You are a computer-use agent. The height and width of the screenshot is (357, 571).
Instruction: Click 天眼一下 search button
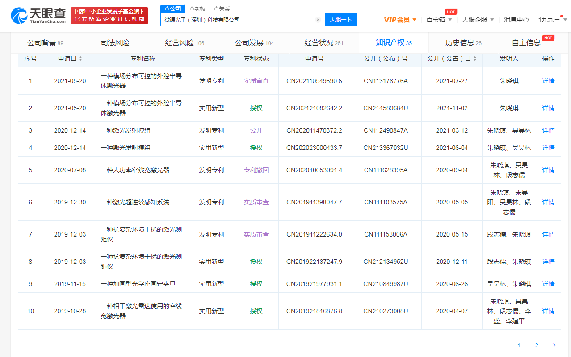pyautogui.click(x=341, y=20)
